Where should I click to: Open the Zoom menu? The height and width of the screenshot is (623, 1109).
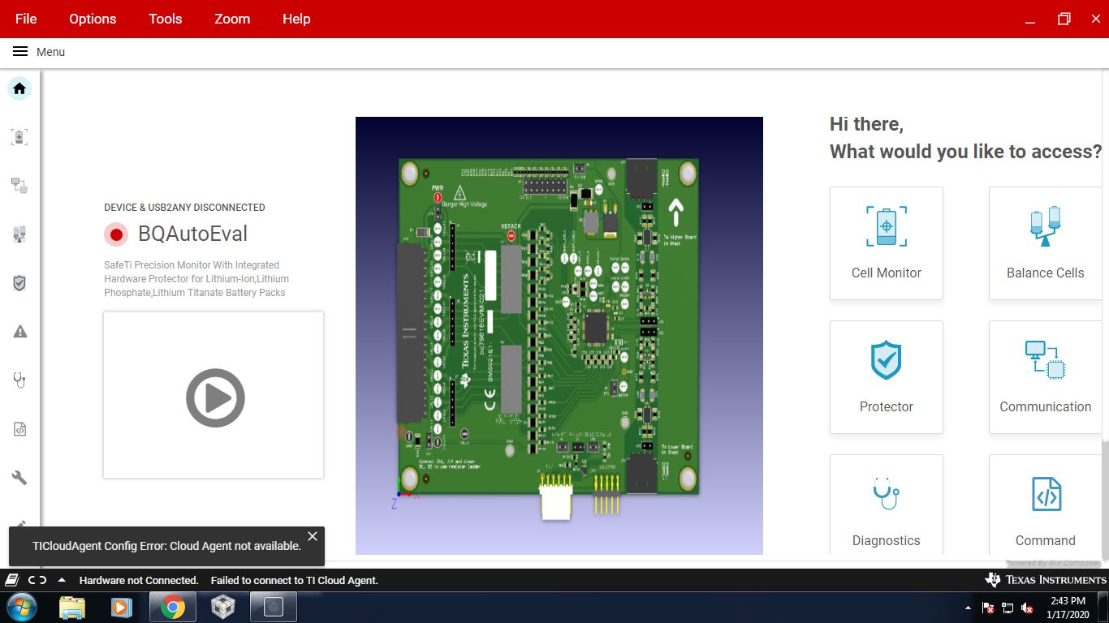coord(232,19)
